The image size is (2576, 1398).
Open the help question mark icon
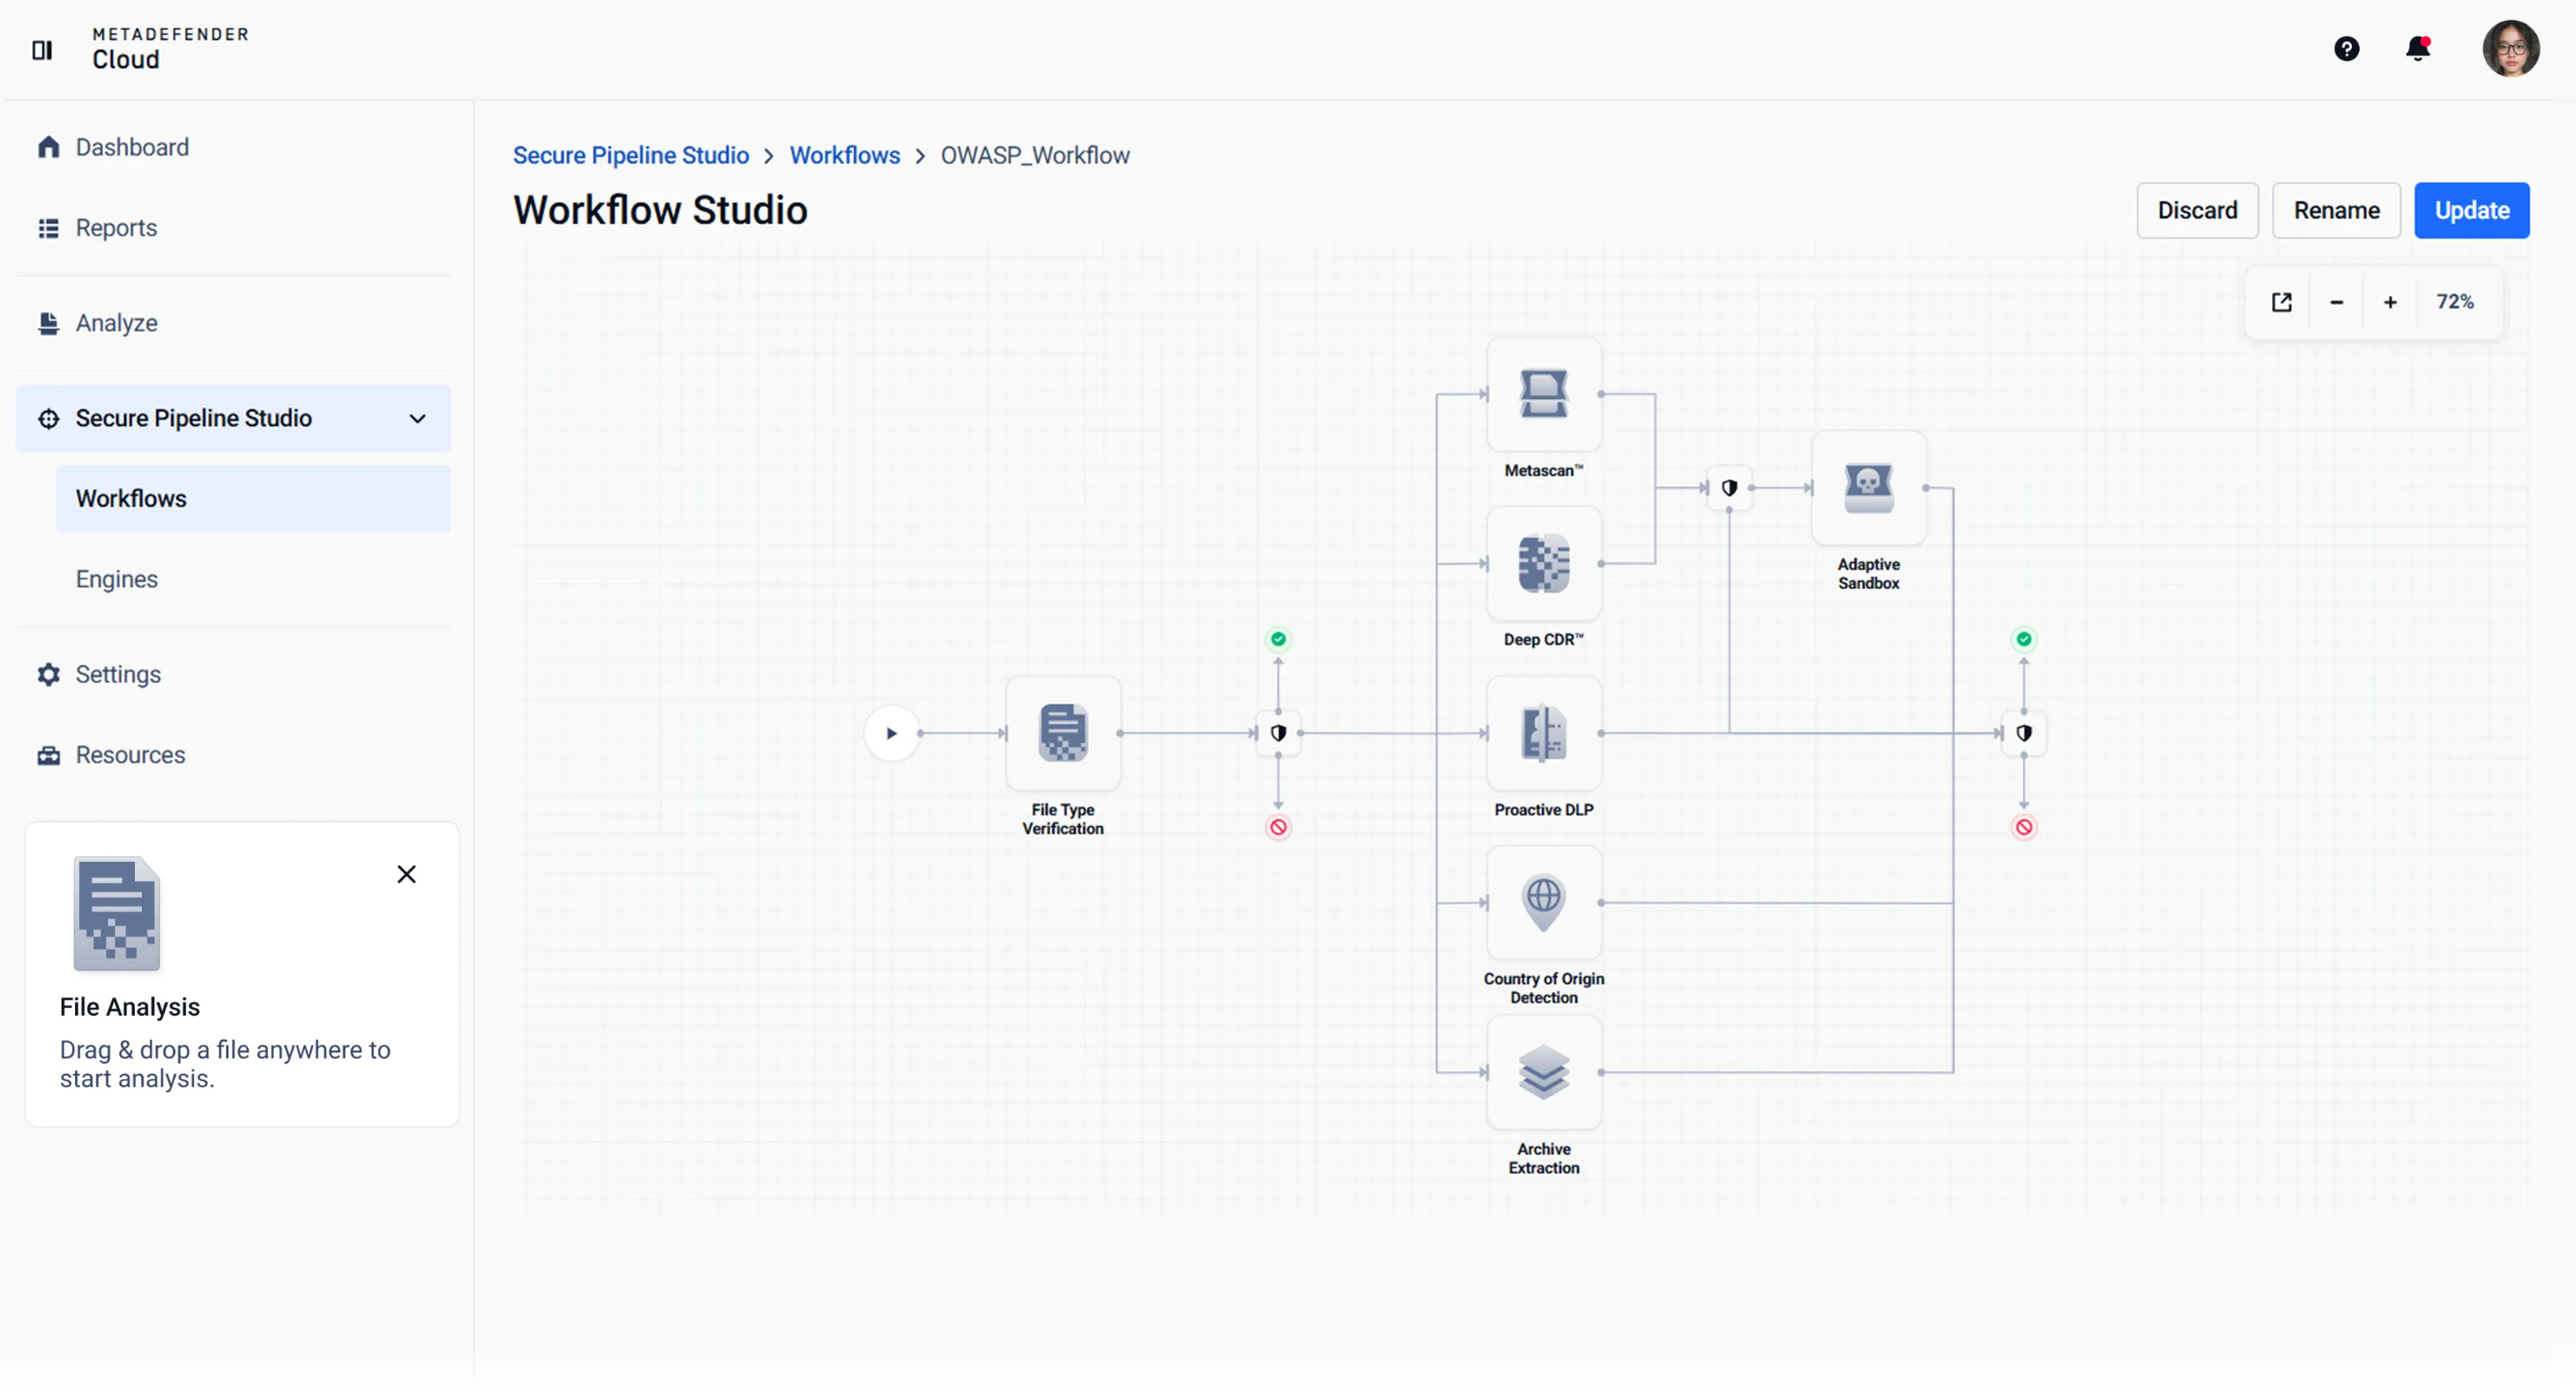[2346, 48]
